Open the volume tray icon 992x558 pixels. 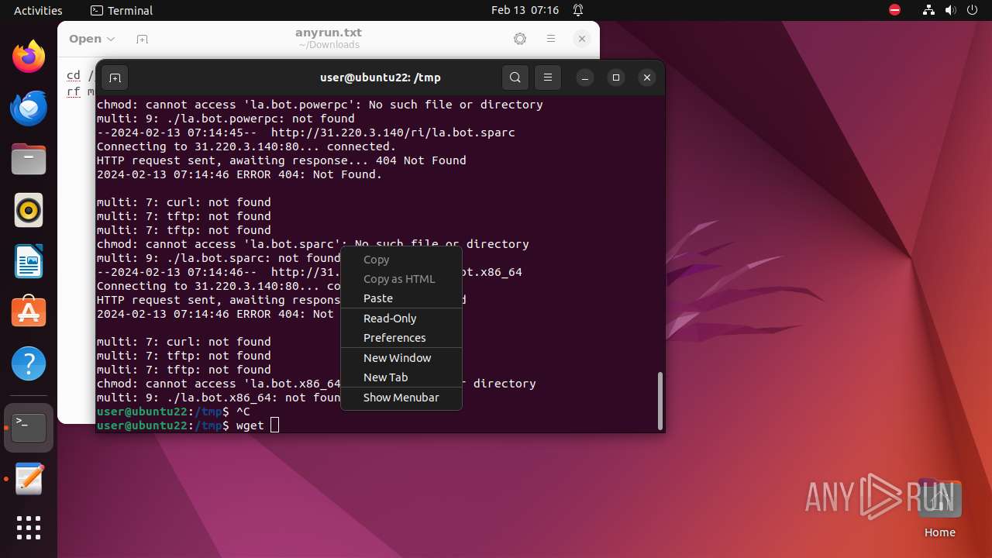[x=951, y=10]
